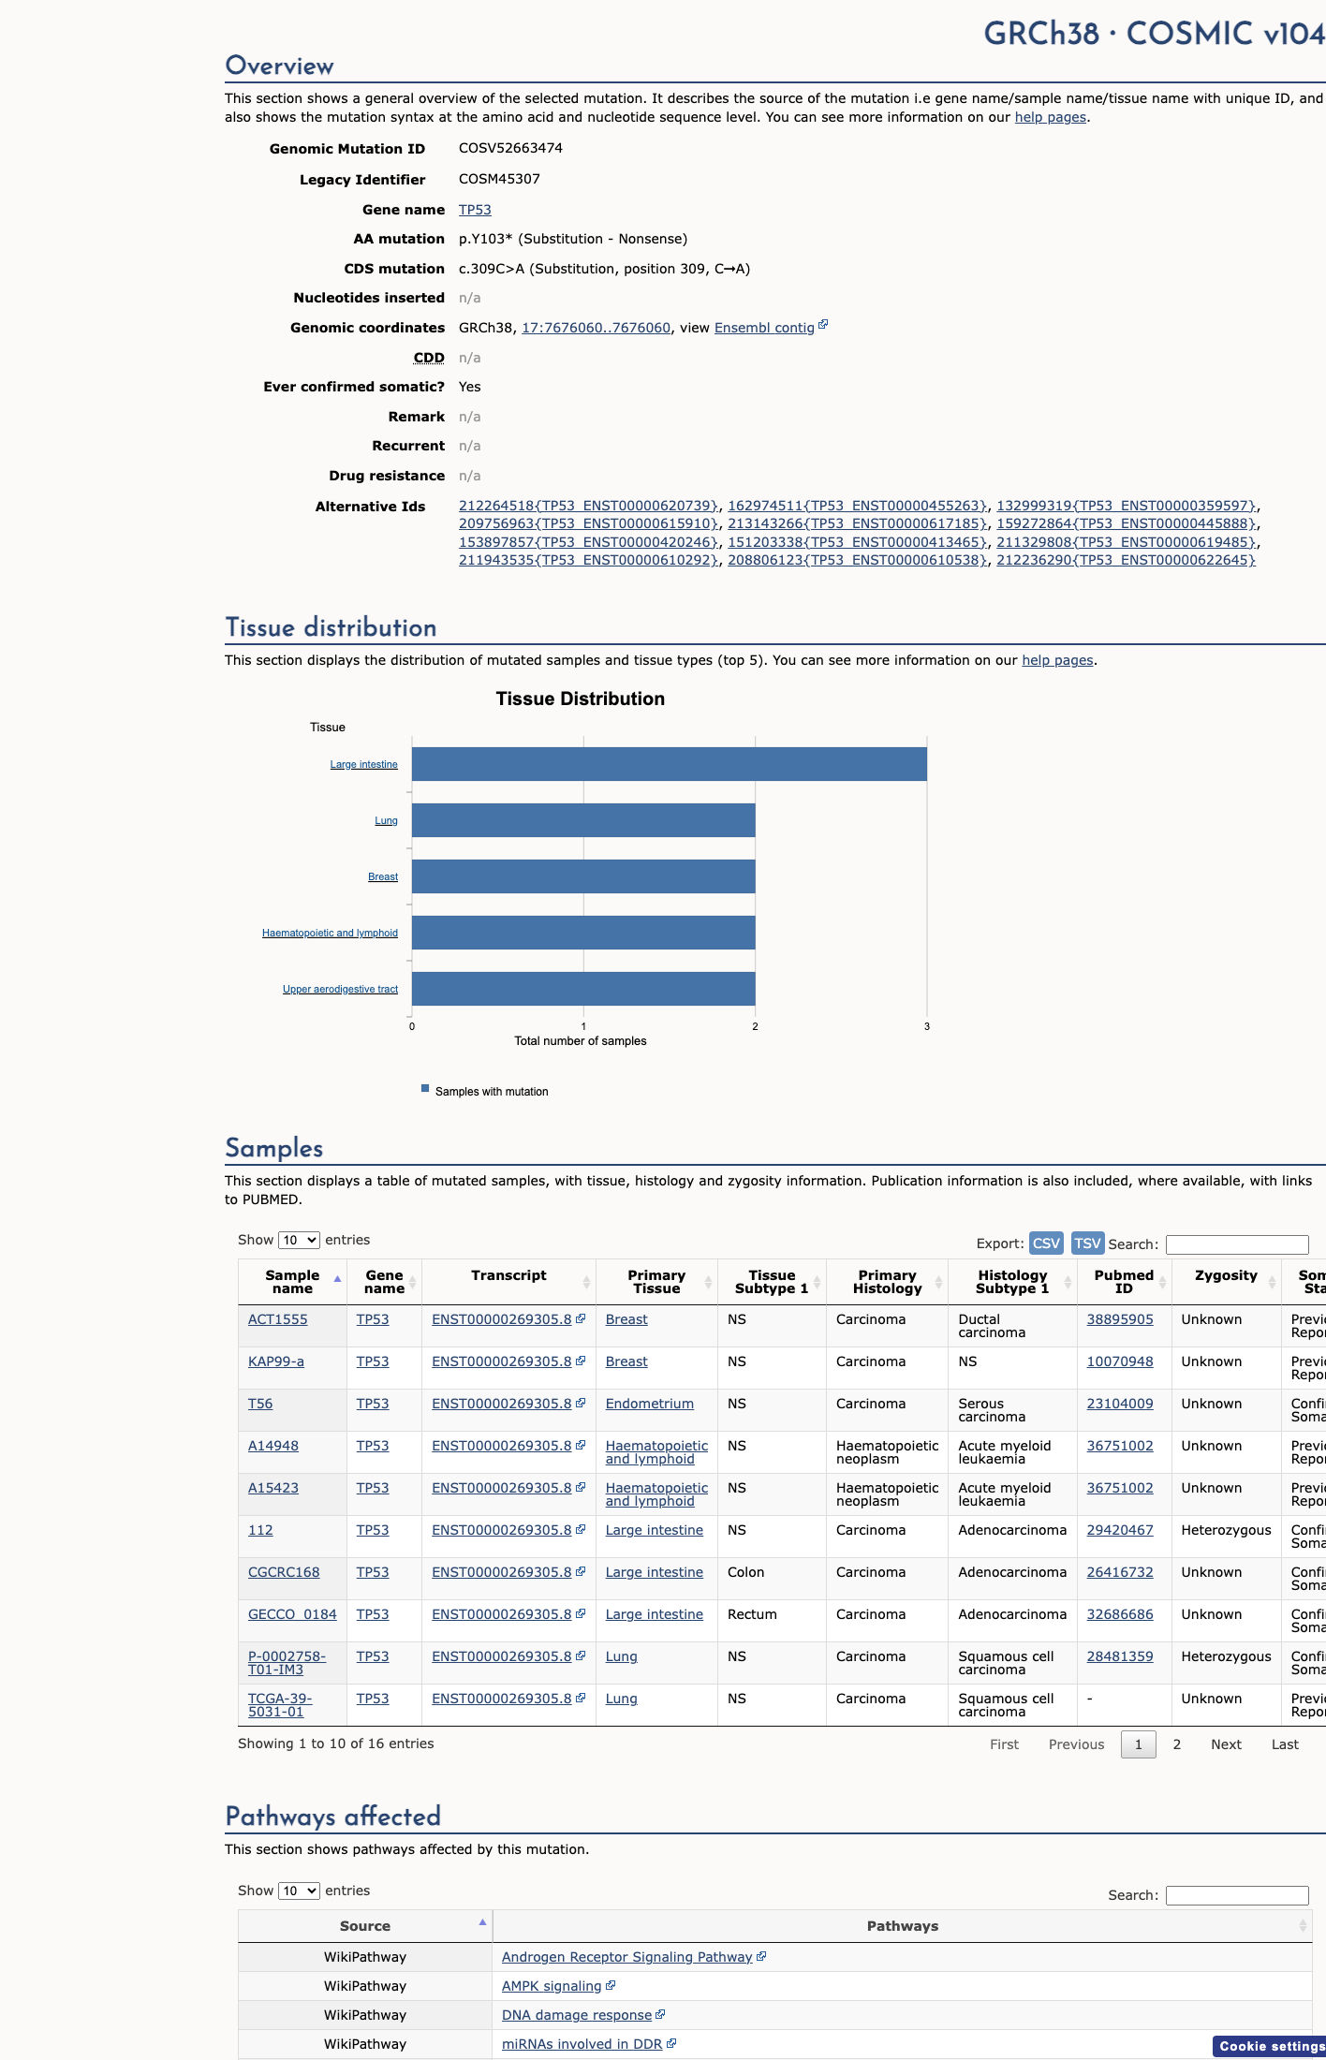Click external link icon for GECCO_0184 transcript
1326x2060 pixels.
[581, 1613]
